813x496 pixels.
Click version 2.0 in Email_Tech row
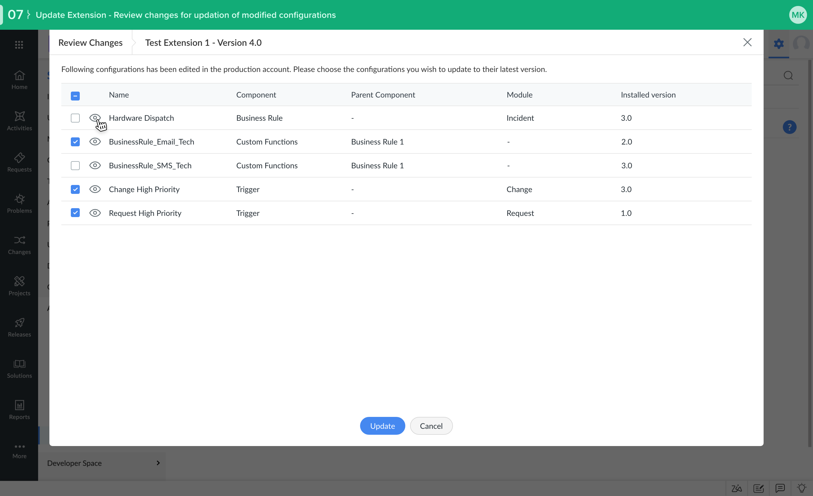tap(626, 142)
